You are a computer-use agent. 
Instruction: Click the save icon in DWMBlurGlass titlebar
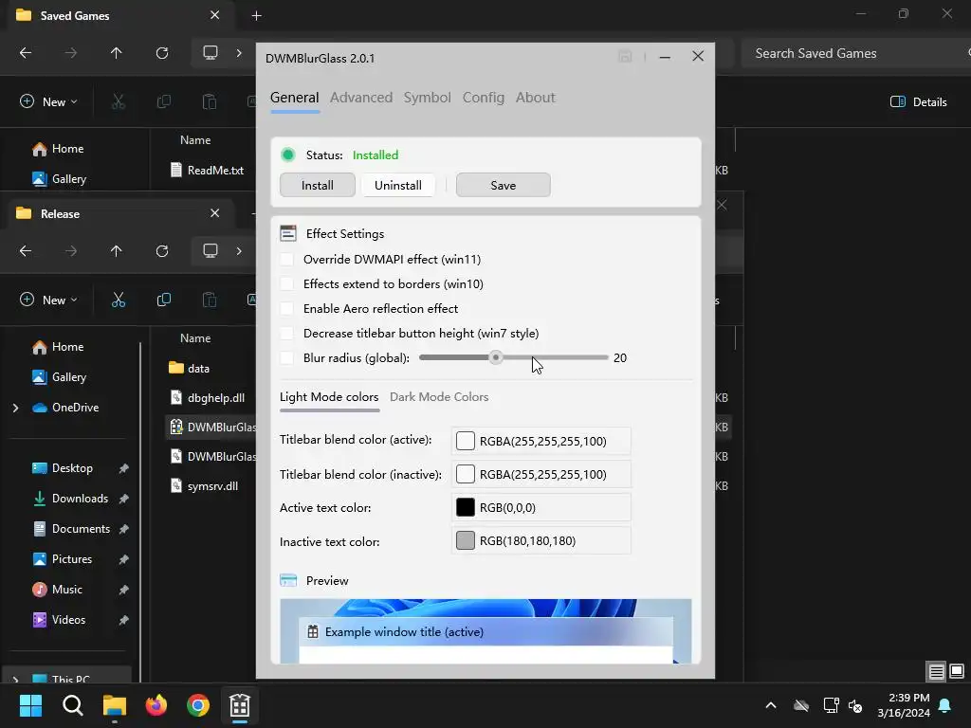point(625,56)
